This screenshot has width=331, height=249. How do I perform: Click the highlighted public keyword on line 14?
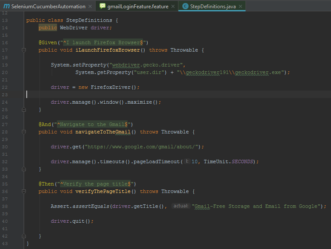point(48,28)
